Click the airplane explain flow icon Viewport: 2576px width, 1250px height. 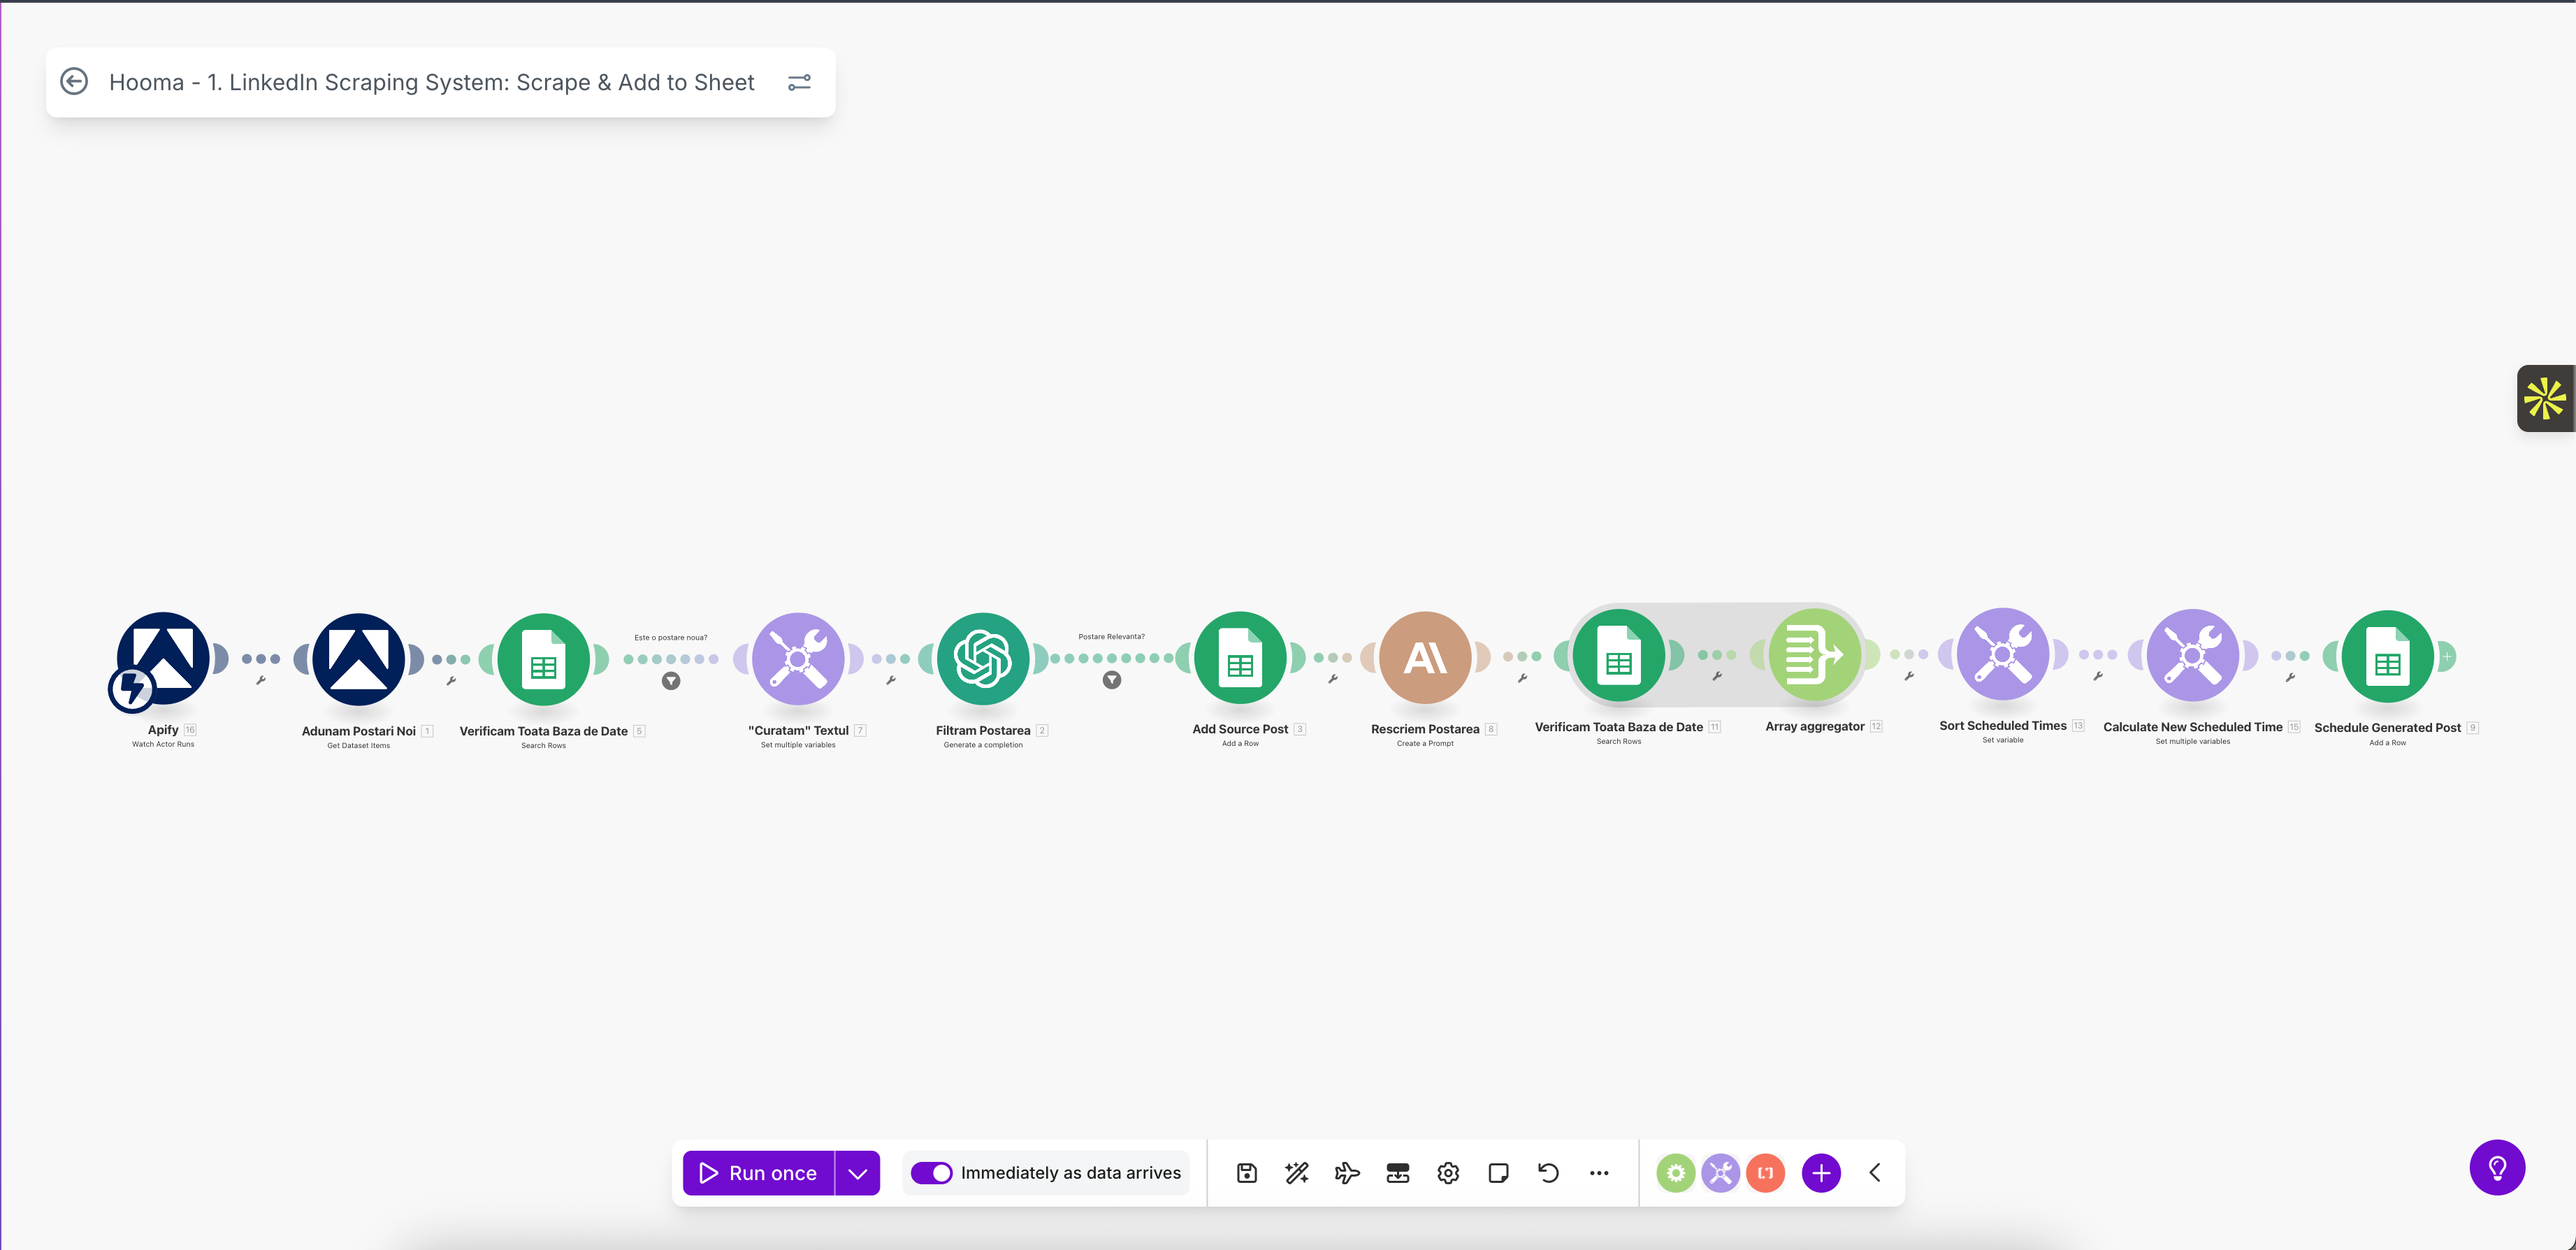click(x=1347, y=1173)
